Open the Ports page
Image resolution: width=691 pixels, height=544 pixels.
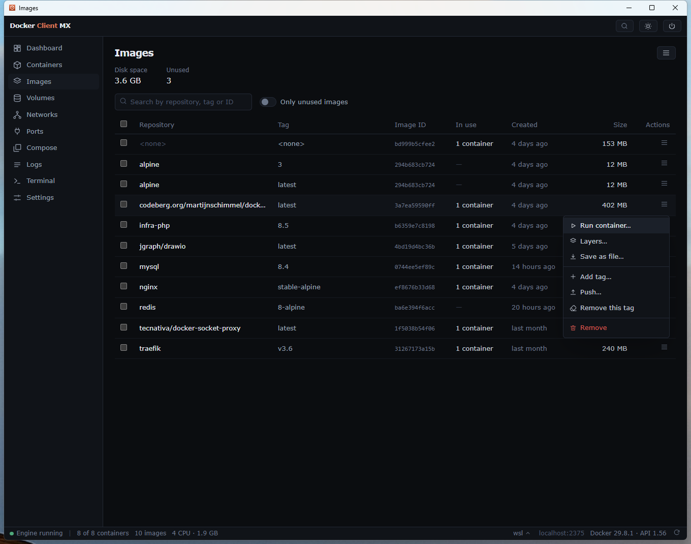point(53,131)
